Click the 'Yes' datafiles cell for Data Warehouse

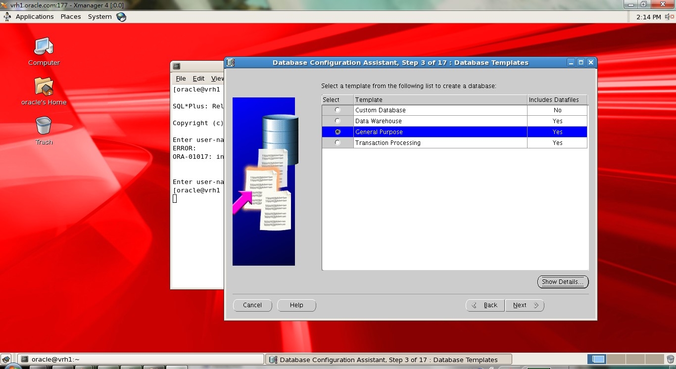click(558, 121)
